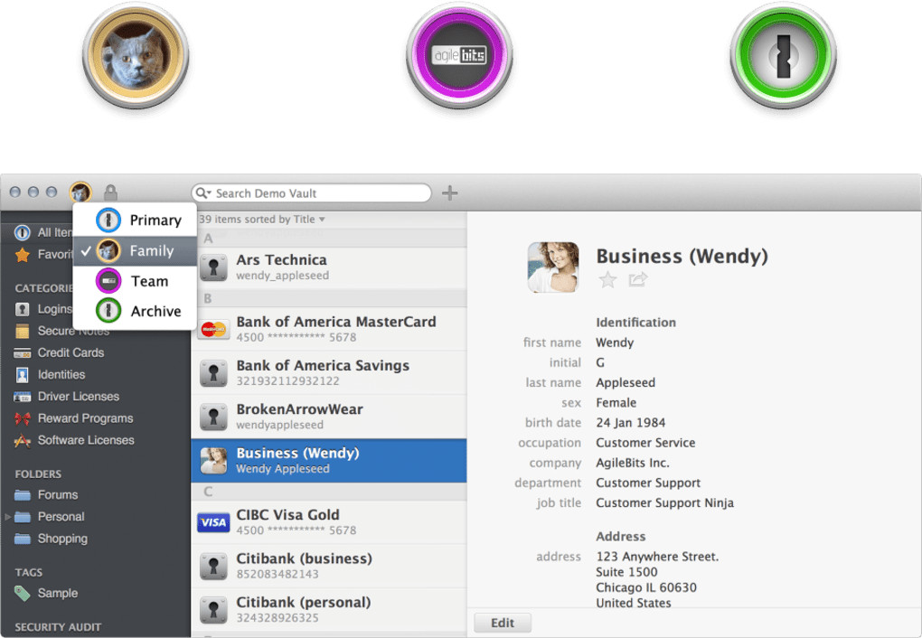
Task: Click the cat vault badge at top
Action: 136,56
